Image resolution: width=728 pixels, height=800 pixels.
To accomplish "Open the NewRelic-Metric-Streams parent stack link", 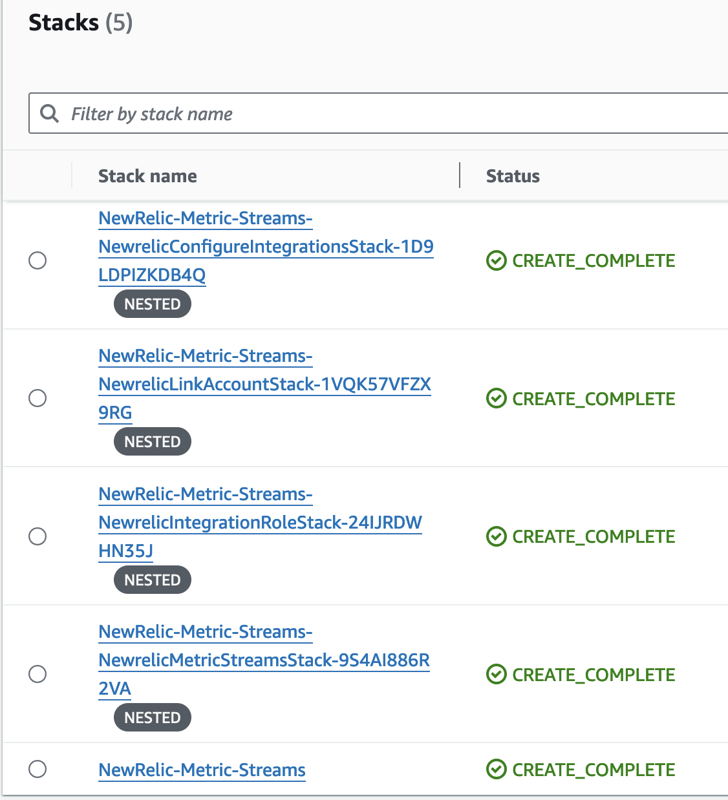I will click(x=202, y=769).
